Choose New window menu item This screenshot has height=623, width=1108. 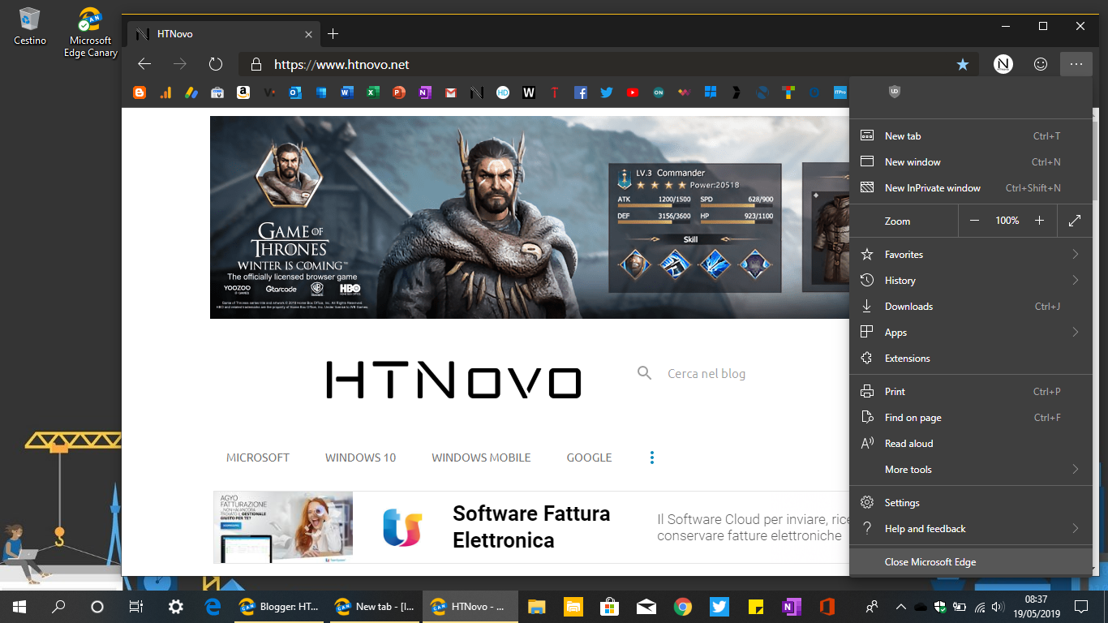[970, 162]
